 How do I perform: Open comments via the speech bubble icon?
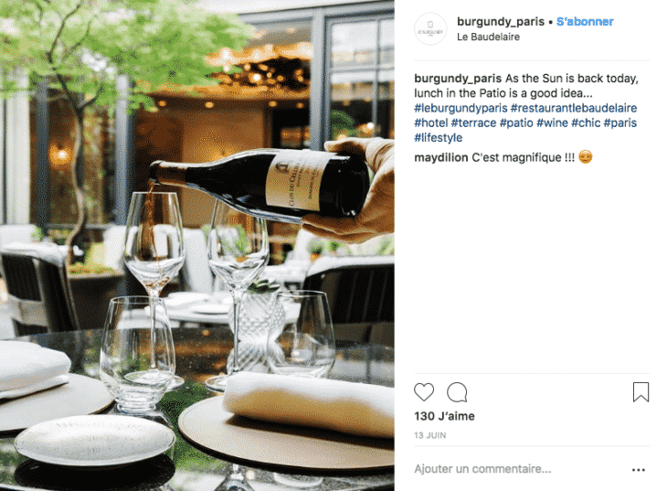click(x=457, y=392)
